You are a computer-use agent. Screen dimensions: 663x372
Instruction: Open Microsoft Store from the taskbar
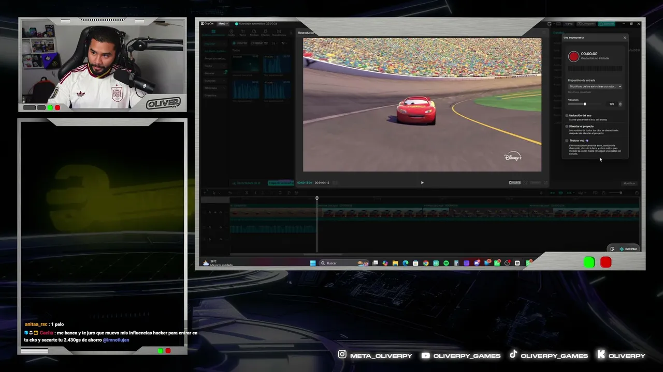pyautogui.click(x=415, y=263)
